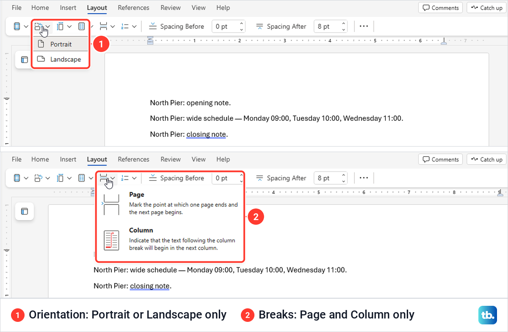Expand the Size chevron in the bottom screenshot

coord(69,178)
